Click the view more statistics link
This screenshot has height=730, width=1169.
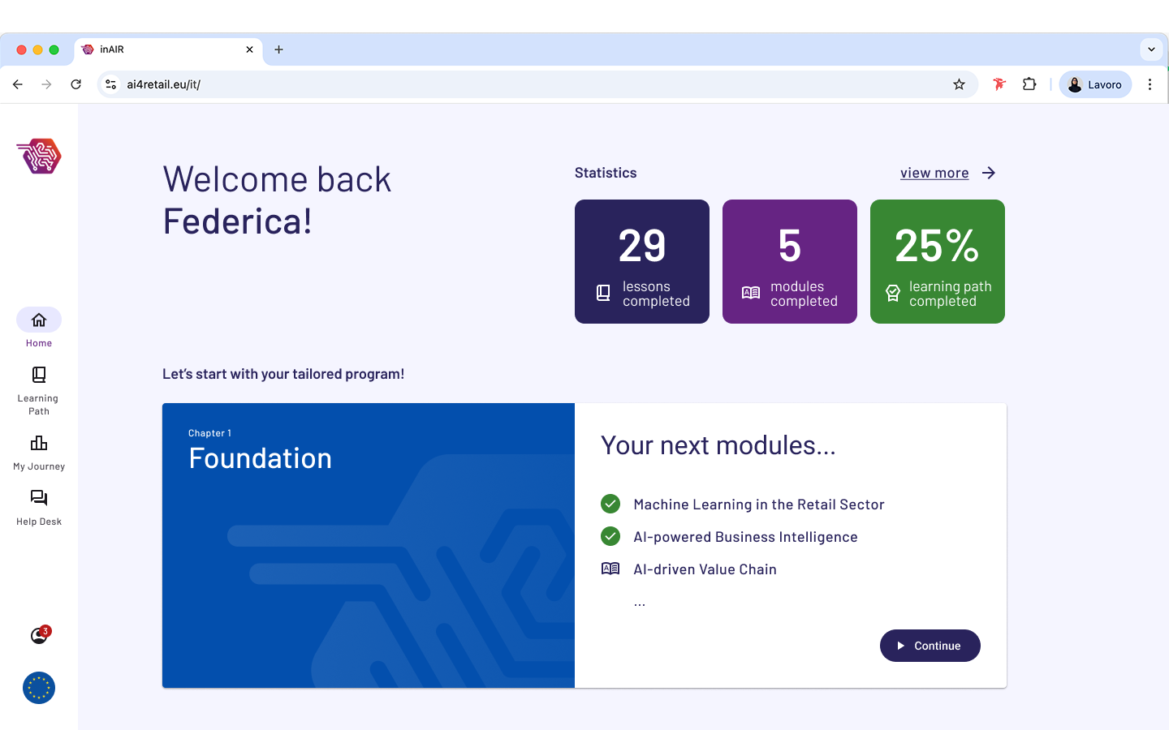pos(934,173)
